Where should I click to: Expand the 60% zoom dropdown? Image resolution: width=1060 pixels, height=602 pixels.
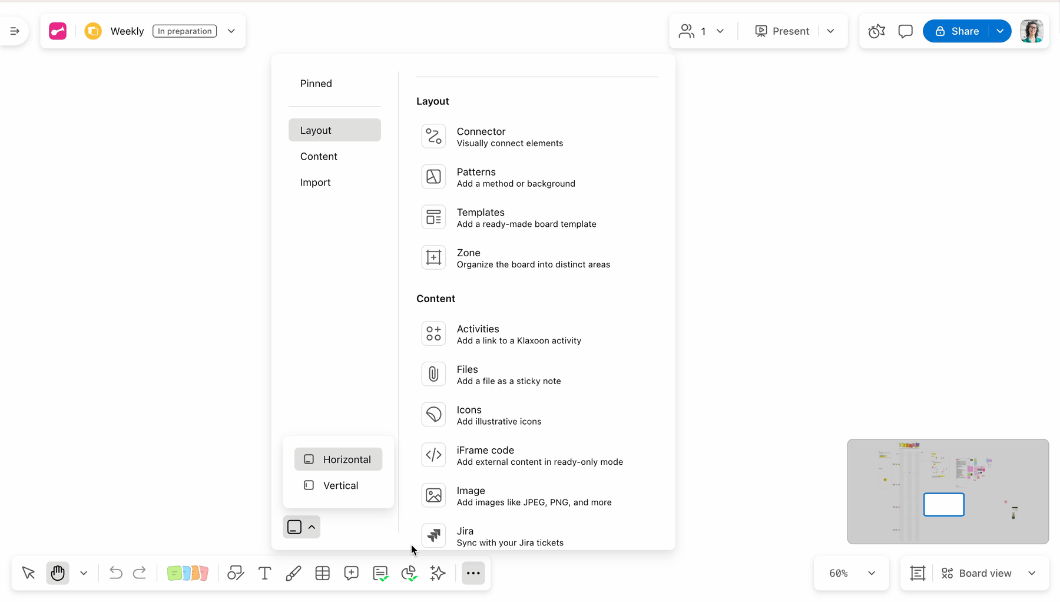tap(852, 573)
